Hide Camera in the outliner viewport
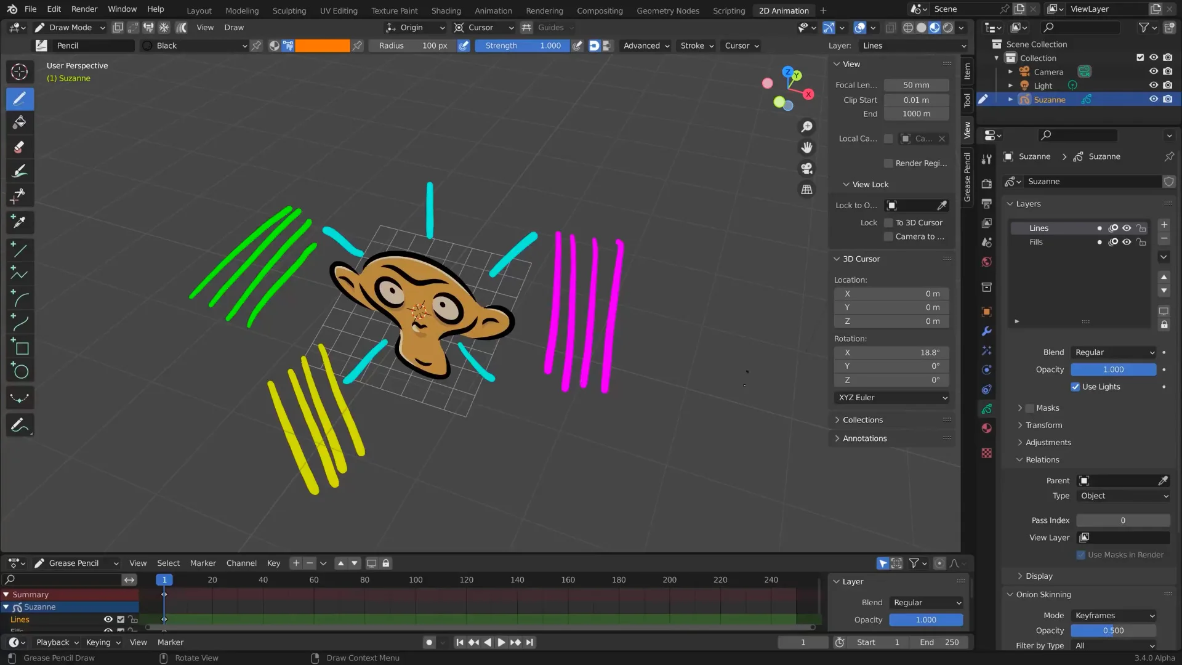Screen dimensions: 1182x665 (x=1154, y=71)
